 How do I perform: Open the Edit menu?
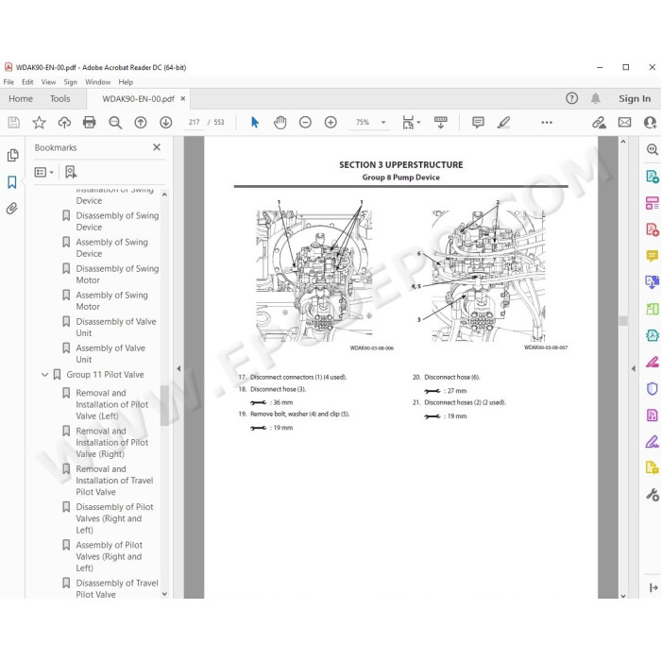[x=27, y=82]
